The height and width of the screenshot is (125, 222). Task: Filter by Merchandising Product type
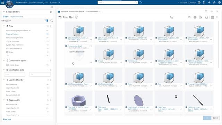14,38
